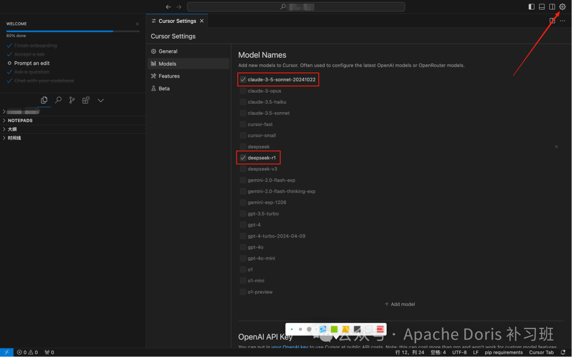The image size is (572, 357).
Task: Click the '行 12, 列 24' cursor position
Action: point(409,352)
